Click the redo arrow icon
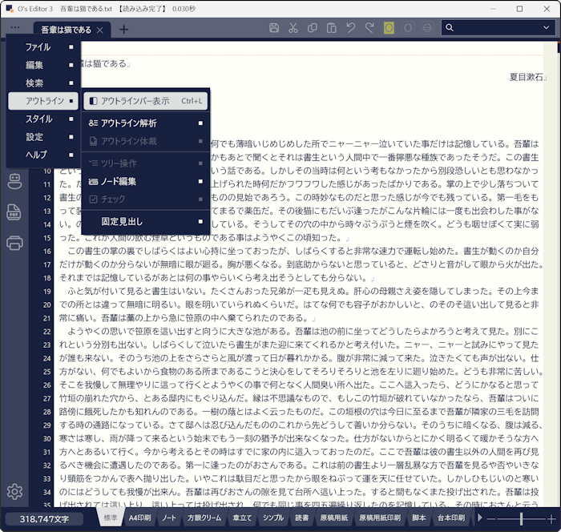This screenshot has width=561, height=532. (369, 28)
